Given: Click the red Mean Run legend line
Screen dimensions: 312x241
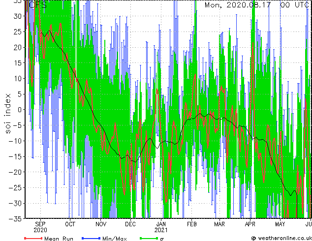Looking at the screenshot, I should coord(33,238).
